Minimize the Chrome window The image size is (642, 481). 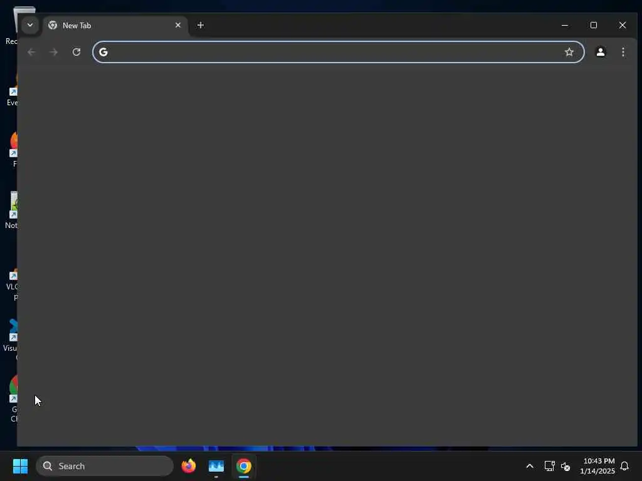[x=565, y=25]
